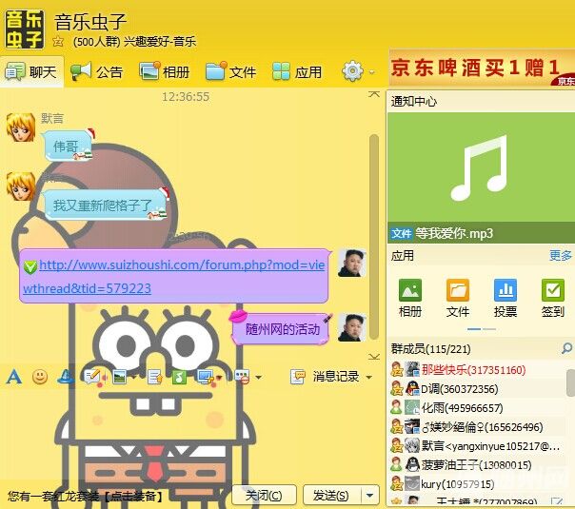This screenshot has width=575, height=509.
Task: Open the font style tool (A icon)
Action: [13, 376]
